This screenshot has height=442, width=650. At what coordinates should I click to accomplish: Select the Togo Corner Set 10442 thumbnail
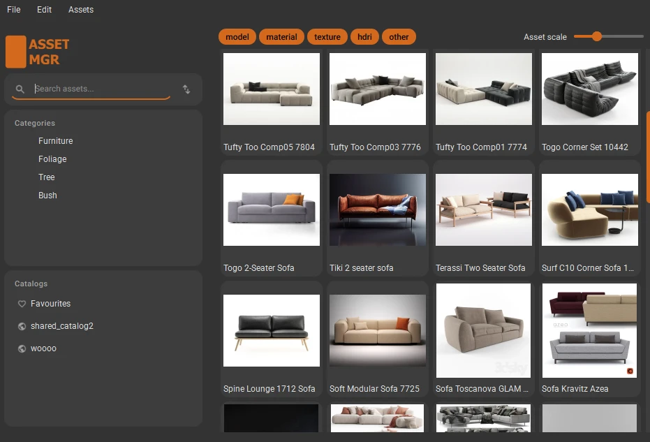(x=590, y=89)
